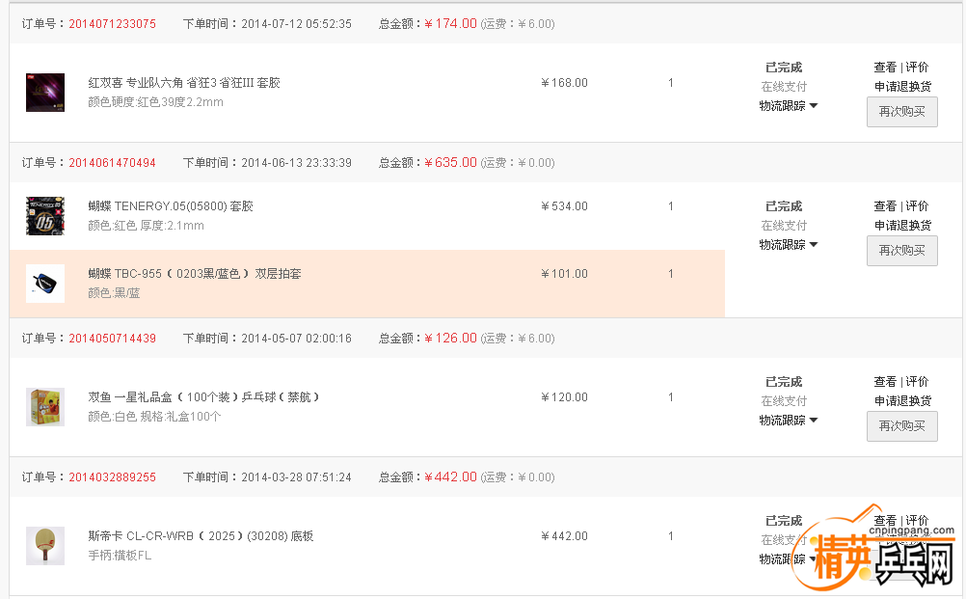The height and width of the screenshot is (599, 966).
Task: Click the Tenergy 05 rubber thumbnail
Action: click(x=45, y=216)
